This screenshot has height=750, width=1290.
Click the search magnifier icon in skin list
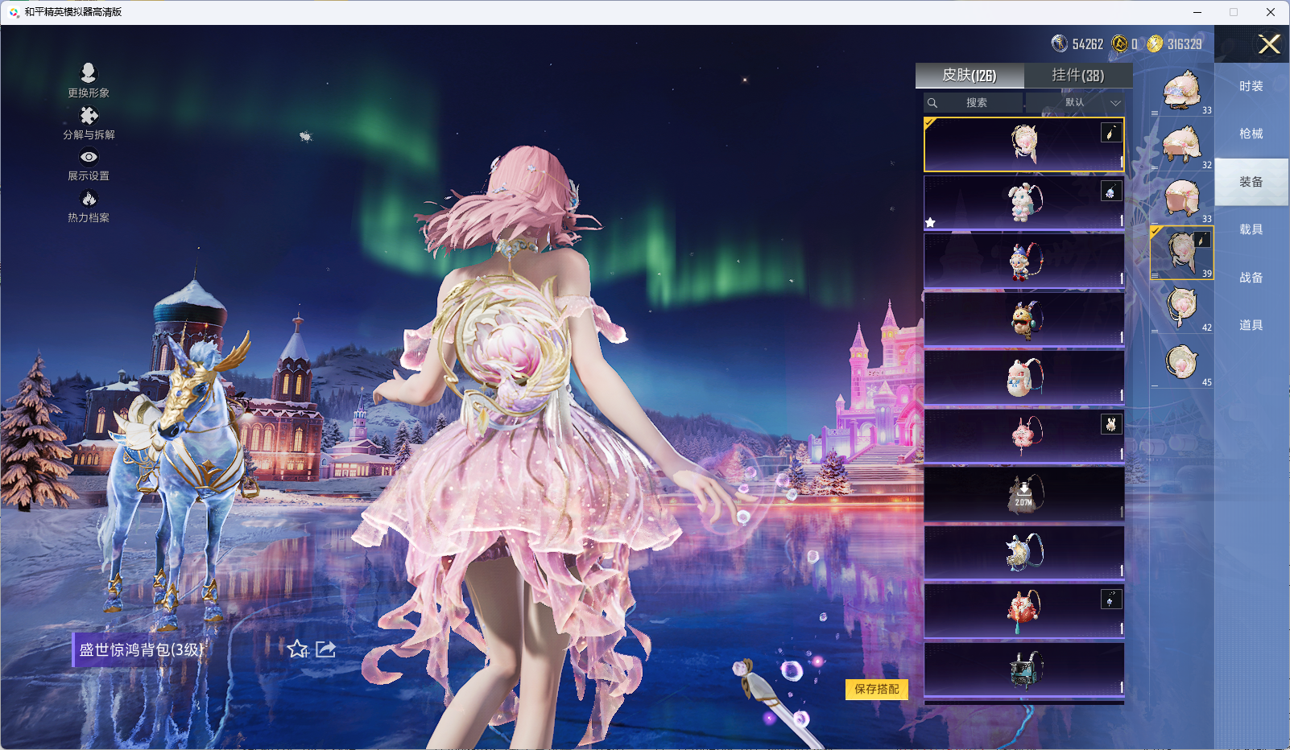932,103
